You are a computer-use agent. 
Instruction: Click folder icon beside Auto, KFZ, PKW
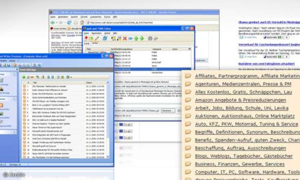(x=188, y=124)
